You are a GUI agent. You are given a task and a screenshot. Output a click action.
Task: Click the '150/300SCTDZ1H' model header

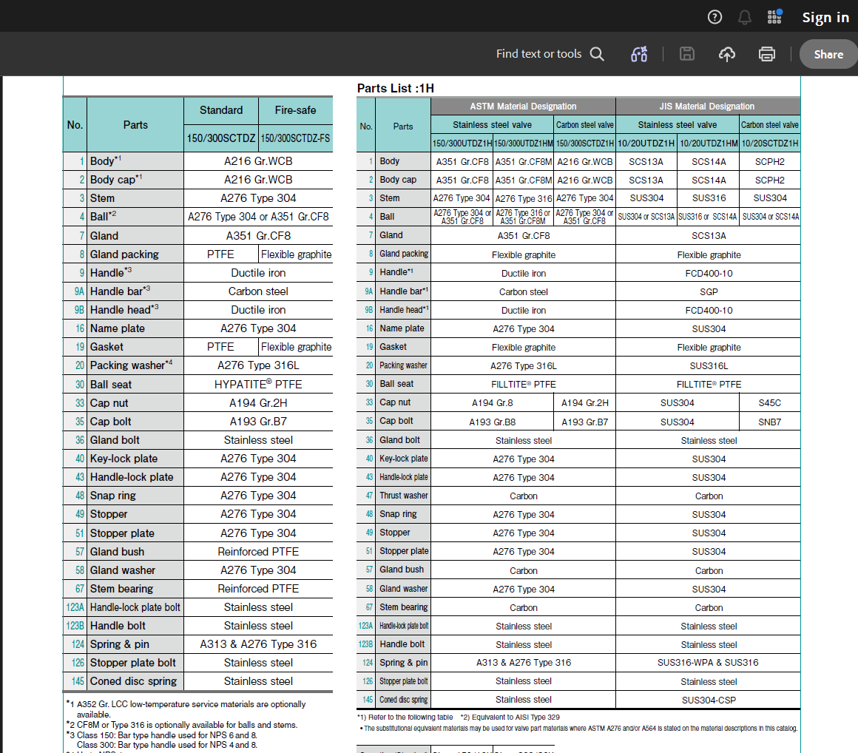pos(585,143)
